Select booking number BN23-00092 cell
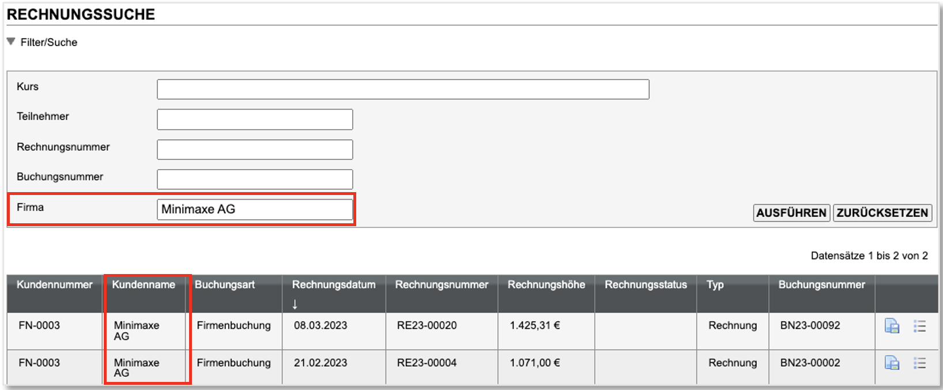 (810, 325)
